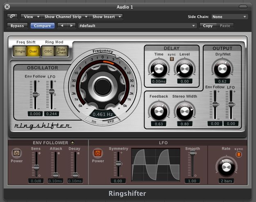Image resolution: width=256 pixels, height=202 pixels.
Task: Enable Delay Time sync
Action: point(172,59)
